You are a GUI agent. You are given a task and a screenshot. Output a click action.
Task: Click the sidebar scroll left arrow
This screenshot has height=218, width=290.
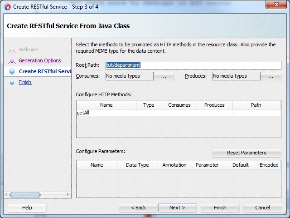click(x=6, y=195)
